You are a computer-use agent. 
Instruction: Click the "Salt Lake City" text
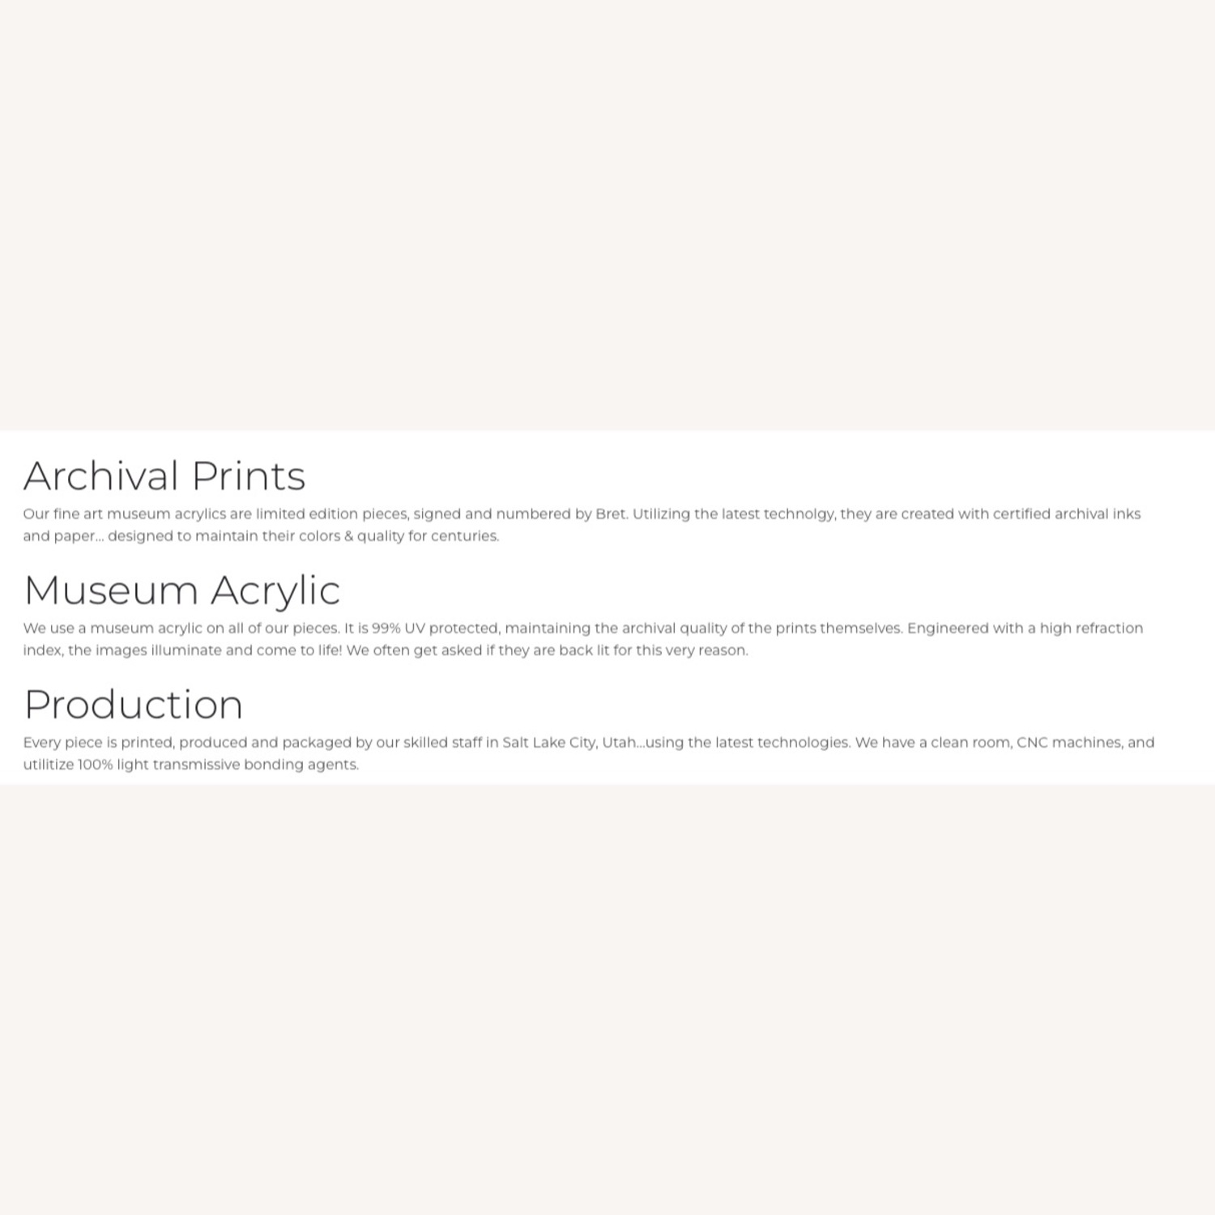pyautogui.click(x=548, y=743)
